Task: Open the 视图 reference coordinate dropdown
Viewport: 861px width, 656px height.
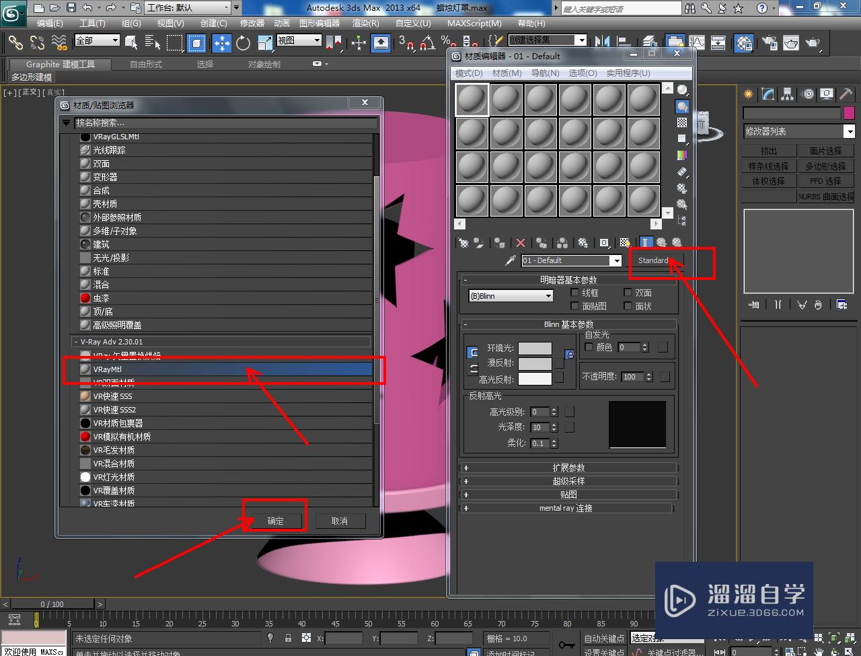Action: pos(299,40)
